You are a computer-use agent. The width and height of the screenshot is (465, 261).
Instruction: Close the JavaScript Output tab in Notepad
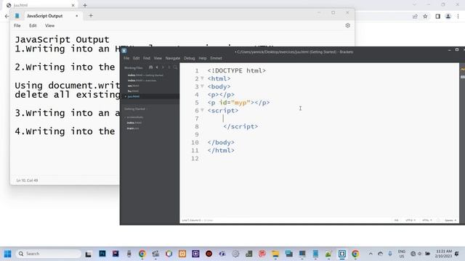(77, 16)
